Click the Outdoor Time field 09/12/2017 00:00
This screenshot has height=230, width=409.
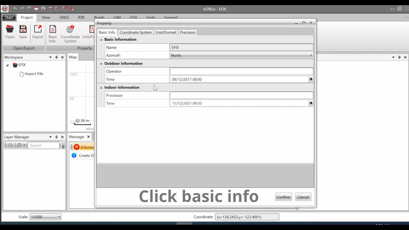[239, 79]
